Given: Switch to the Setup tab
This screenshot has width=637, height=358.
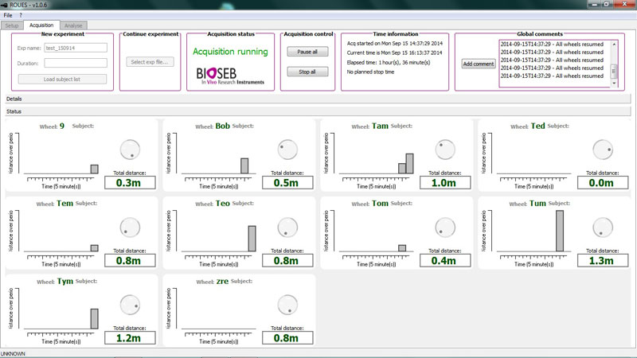Looking at the screenshot, I should coord(12,25).
